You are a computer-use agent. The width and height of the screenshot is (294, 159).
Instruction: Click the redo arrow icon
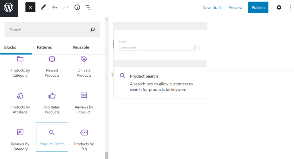(66, 7)
